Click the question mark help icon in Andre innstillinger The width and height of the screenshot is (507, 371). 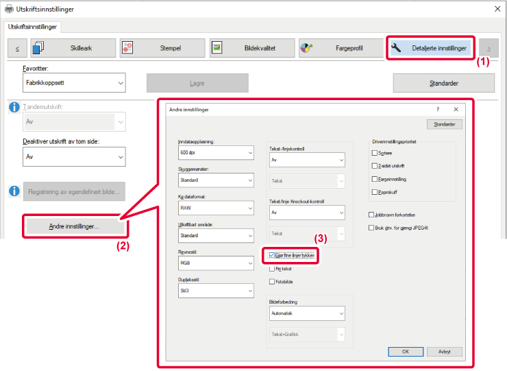(x=438, y=110)
